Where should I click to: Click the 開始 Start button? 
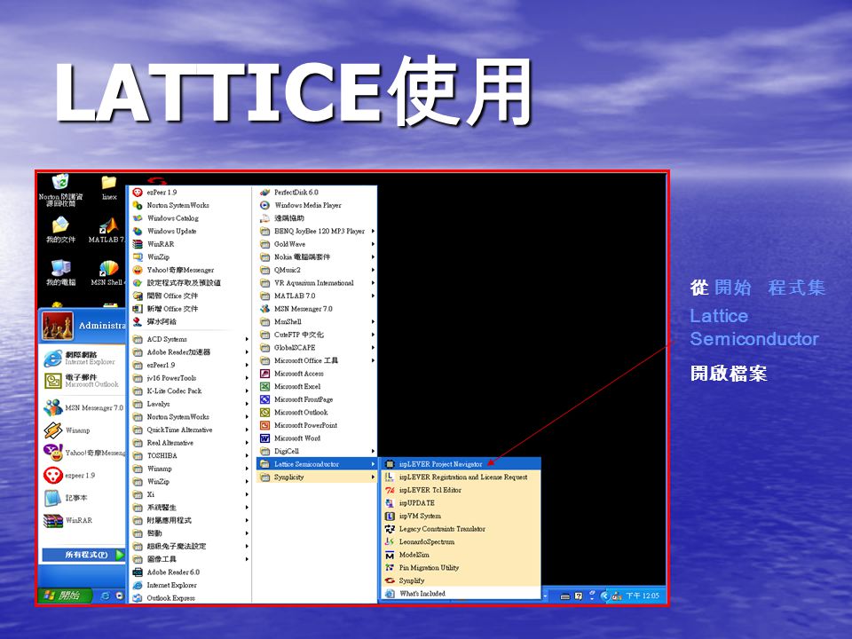click(64, 596)
